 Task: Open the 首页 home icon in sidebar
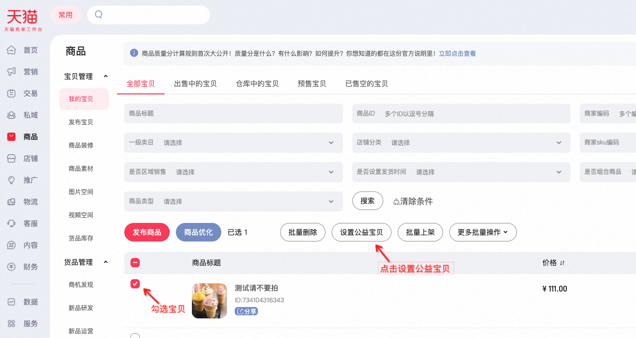click(11, 50)
